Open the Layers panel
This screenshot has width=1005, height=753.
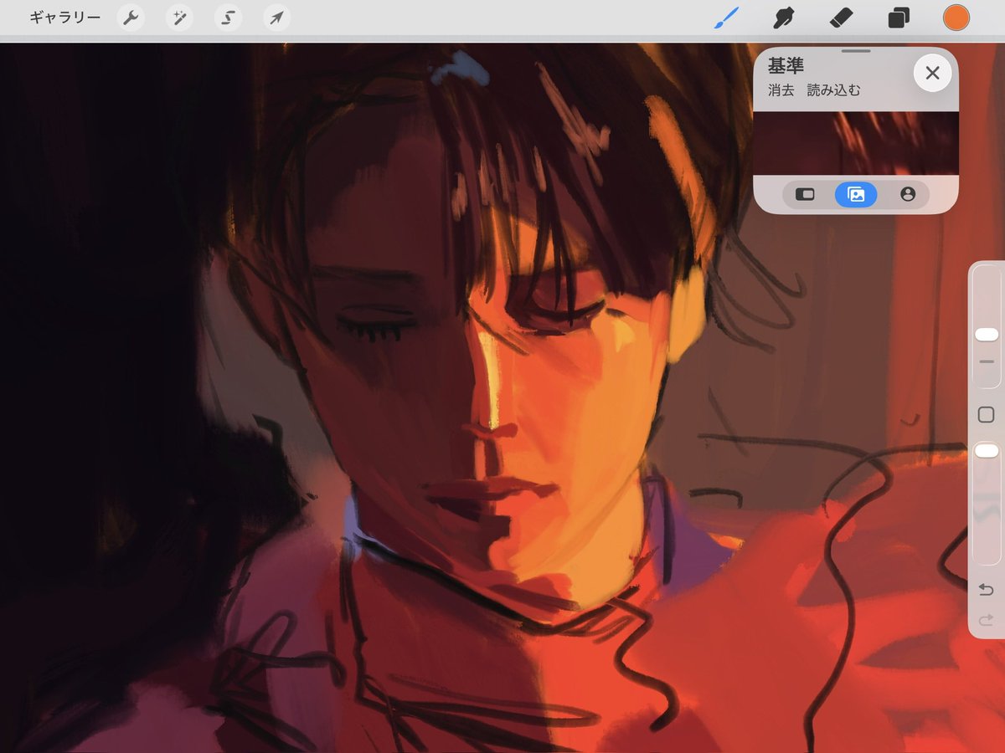(899, 18)
